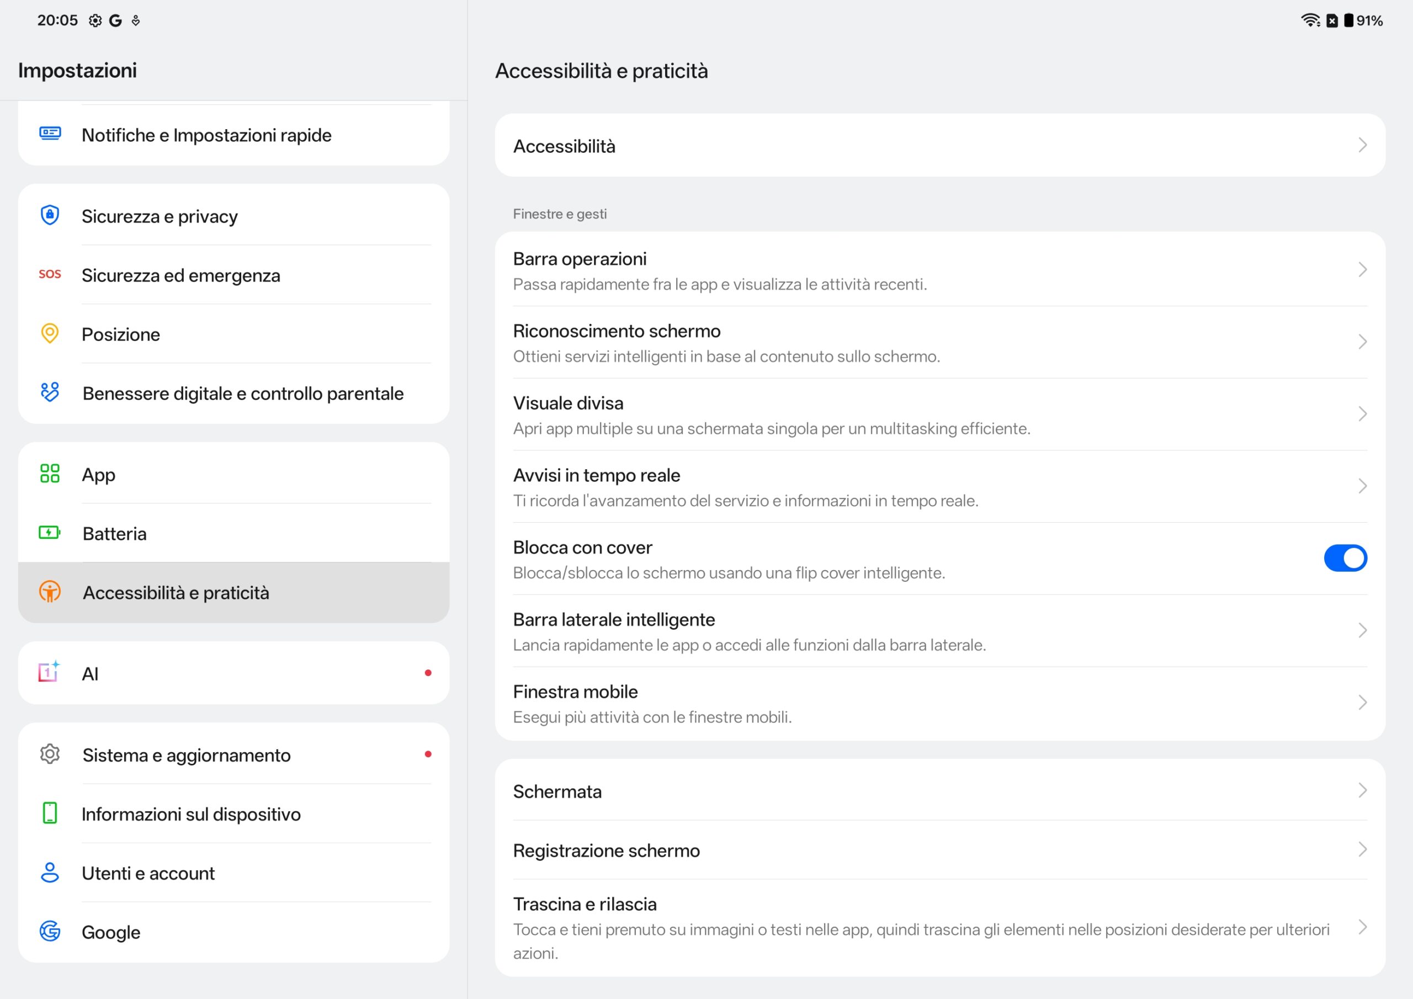The width and height of the screenshot is (1413, 999).
Task: Tap the Google logo icon in sidebar
Action: [50, 931]
